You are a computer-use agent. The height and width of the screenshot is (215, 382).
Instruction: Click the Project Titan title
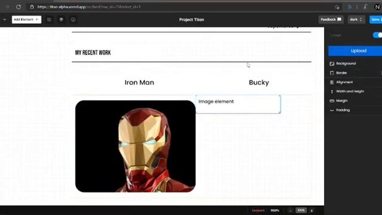[192, 20]
